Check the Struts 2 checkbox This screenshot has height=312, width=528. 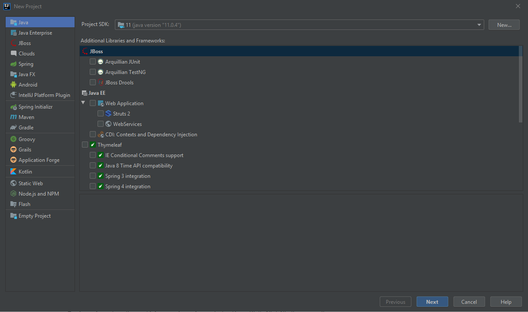[x=101, y=114]
